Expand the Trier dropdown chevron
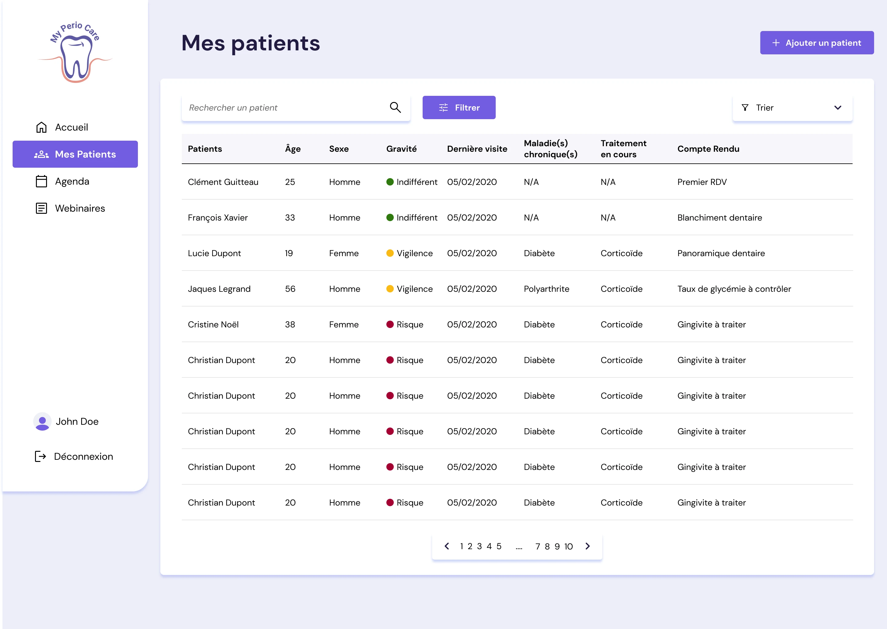The width and height of the screenshot is (887, 629). click(x=838, y=108)
